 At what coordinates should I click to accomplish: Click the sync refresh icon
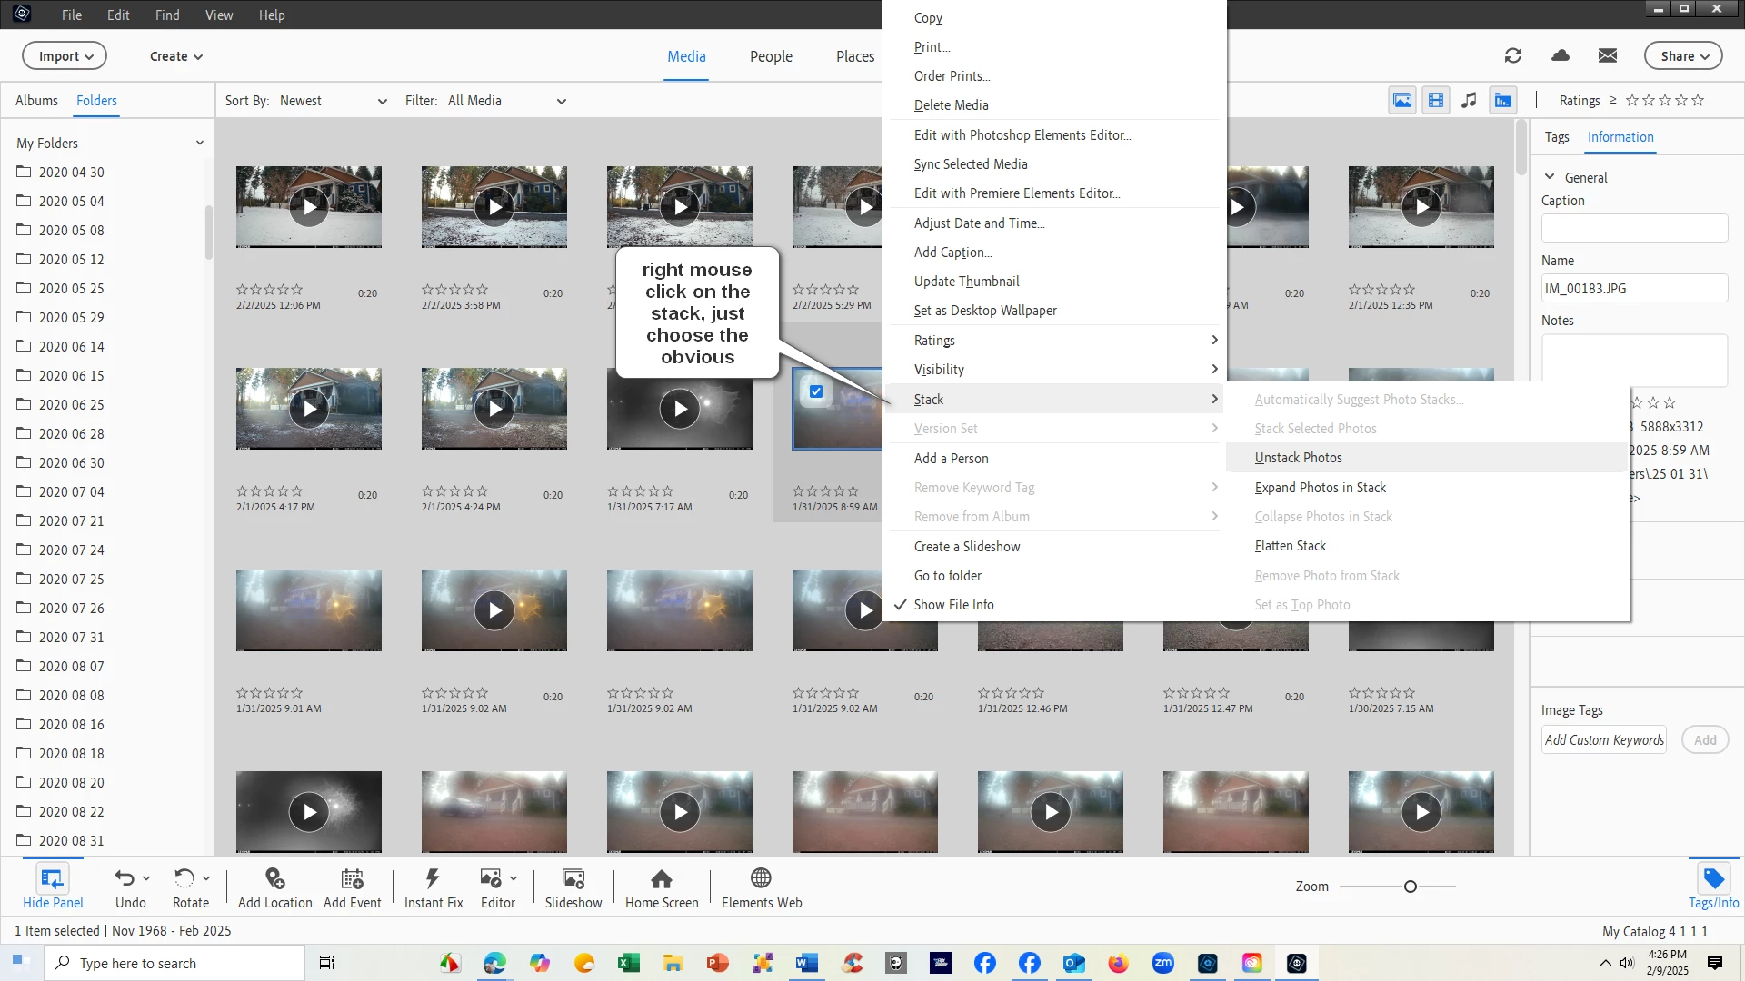[x=1512, y=56]
